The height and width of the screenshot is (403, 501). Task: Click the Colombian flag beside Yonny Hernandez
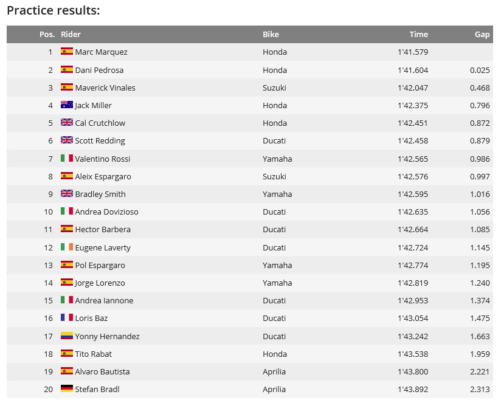[x=67, y=336]
